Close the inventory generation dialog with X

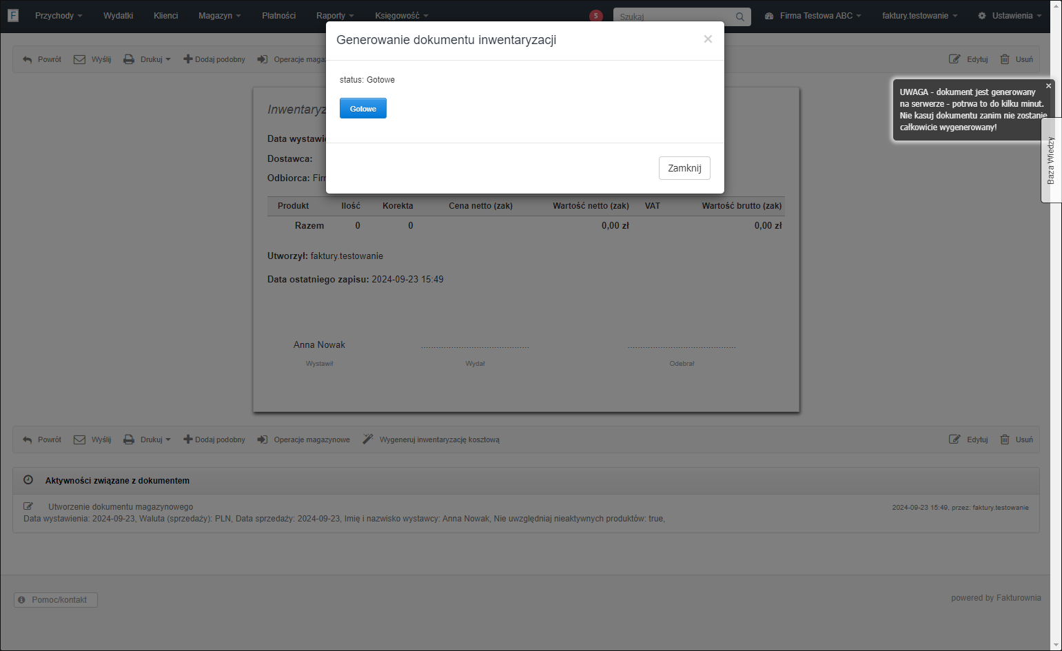coord(708,39)
